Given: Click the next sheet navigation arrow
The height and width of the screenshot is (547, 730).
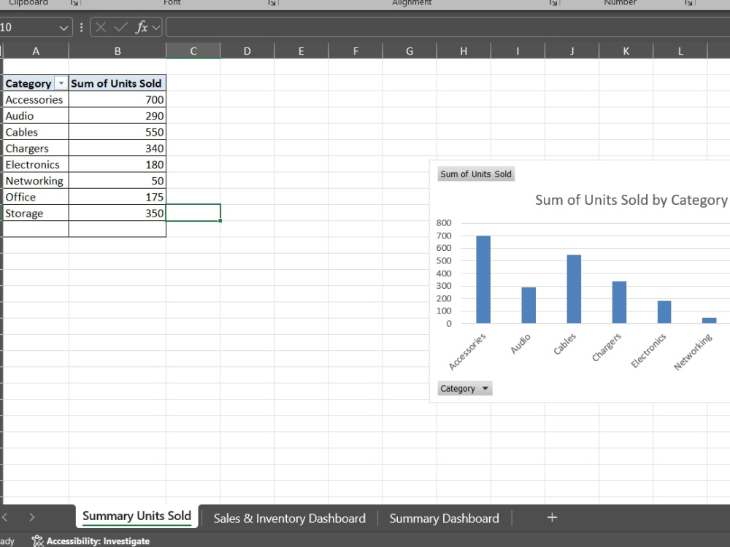Looking at the screenshot, I should pos(31,517).
